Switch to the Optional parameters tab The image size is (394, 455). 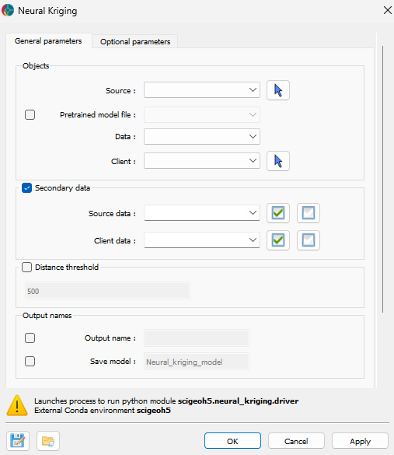tap(135, 42)
